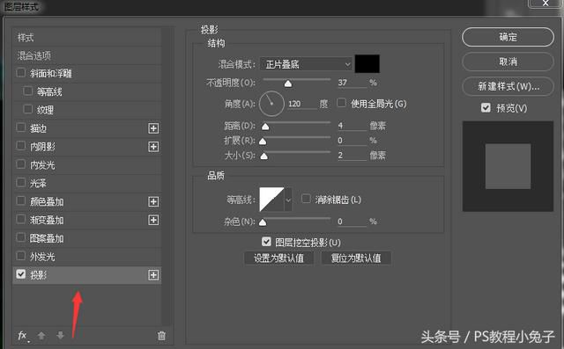Image resolution: width=564 pixels, height=349 pixels.
Task: Add another 投影 effect with plus icon
Action: coord(153,275)
